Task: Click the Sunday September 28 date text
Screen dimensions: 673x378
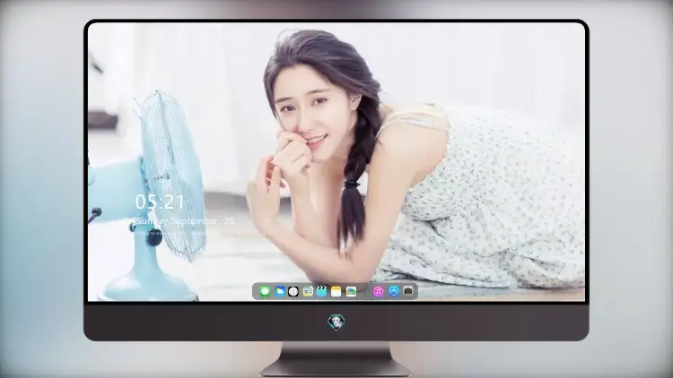Action: (x=185, y=221)
